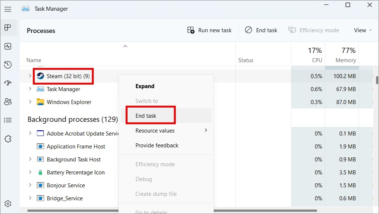Click Switch to in the context menu
The width and height of the screenshot is (379, 214).
(166, 101)
